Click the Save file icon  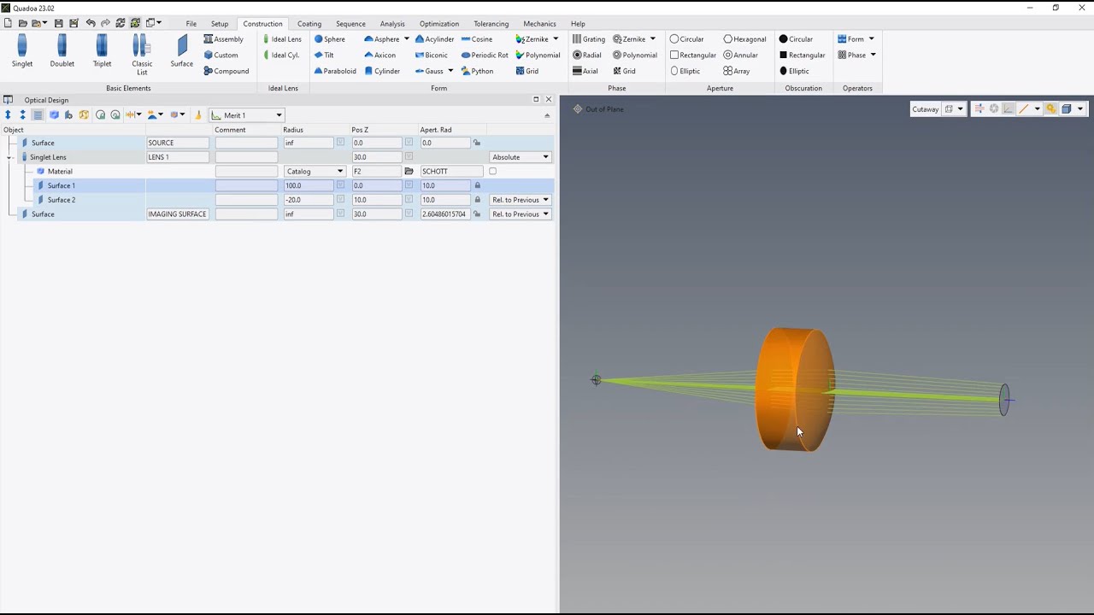tap(58, 23)
